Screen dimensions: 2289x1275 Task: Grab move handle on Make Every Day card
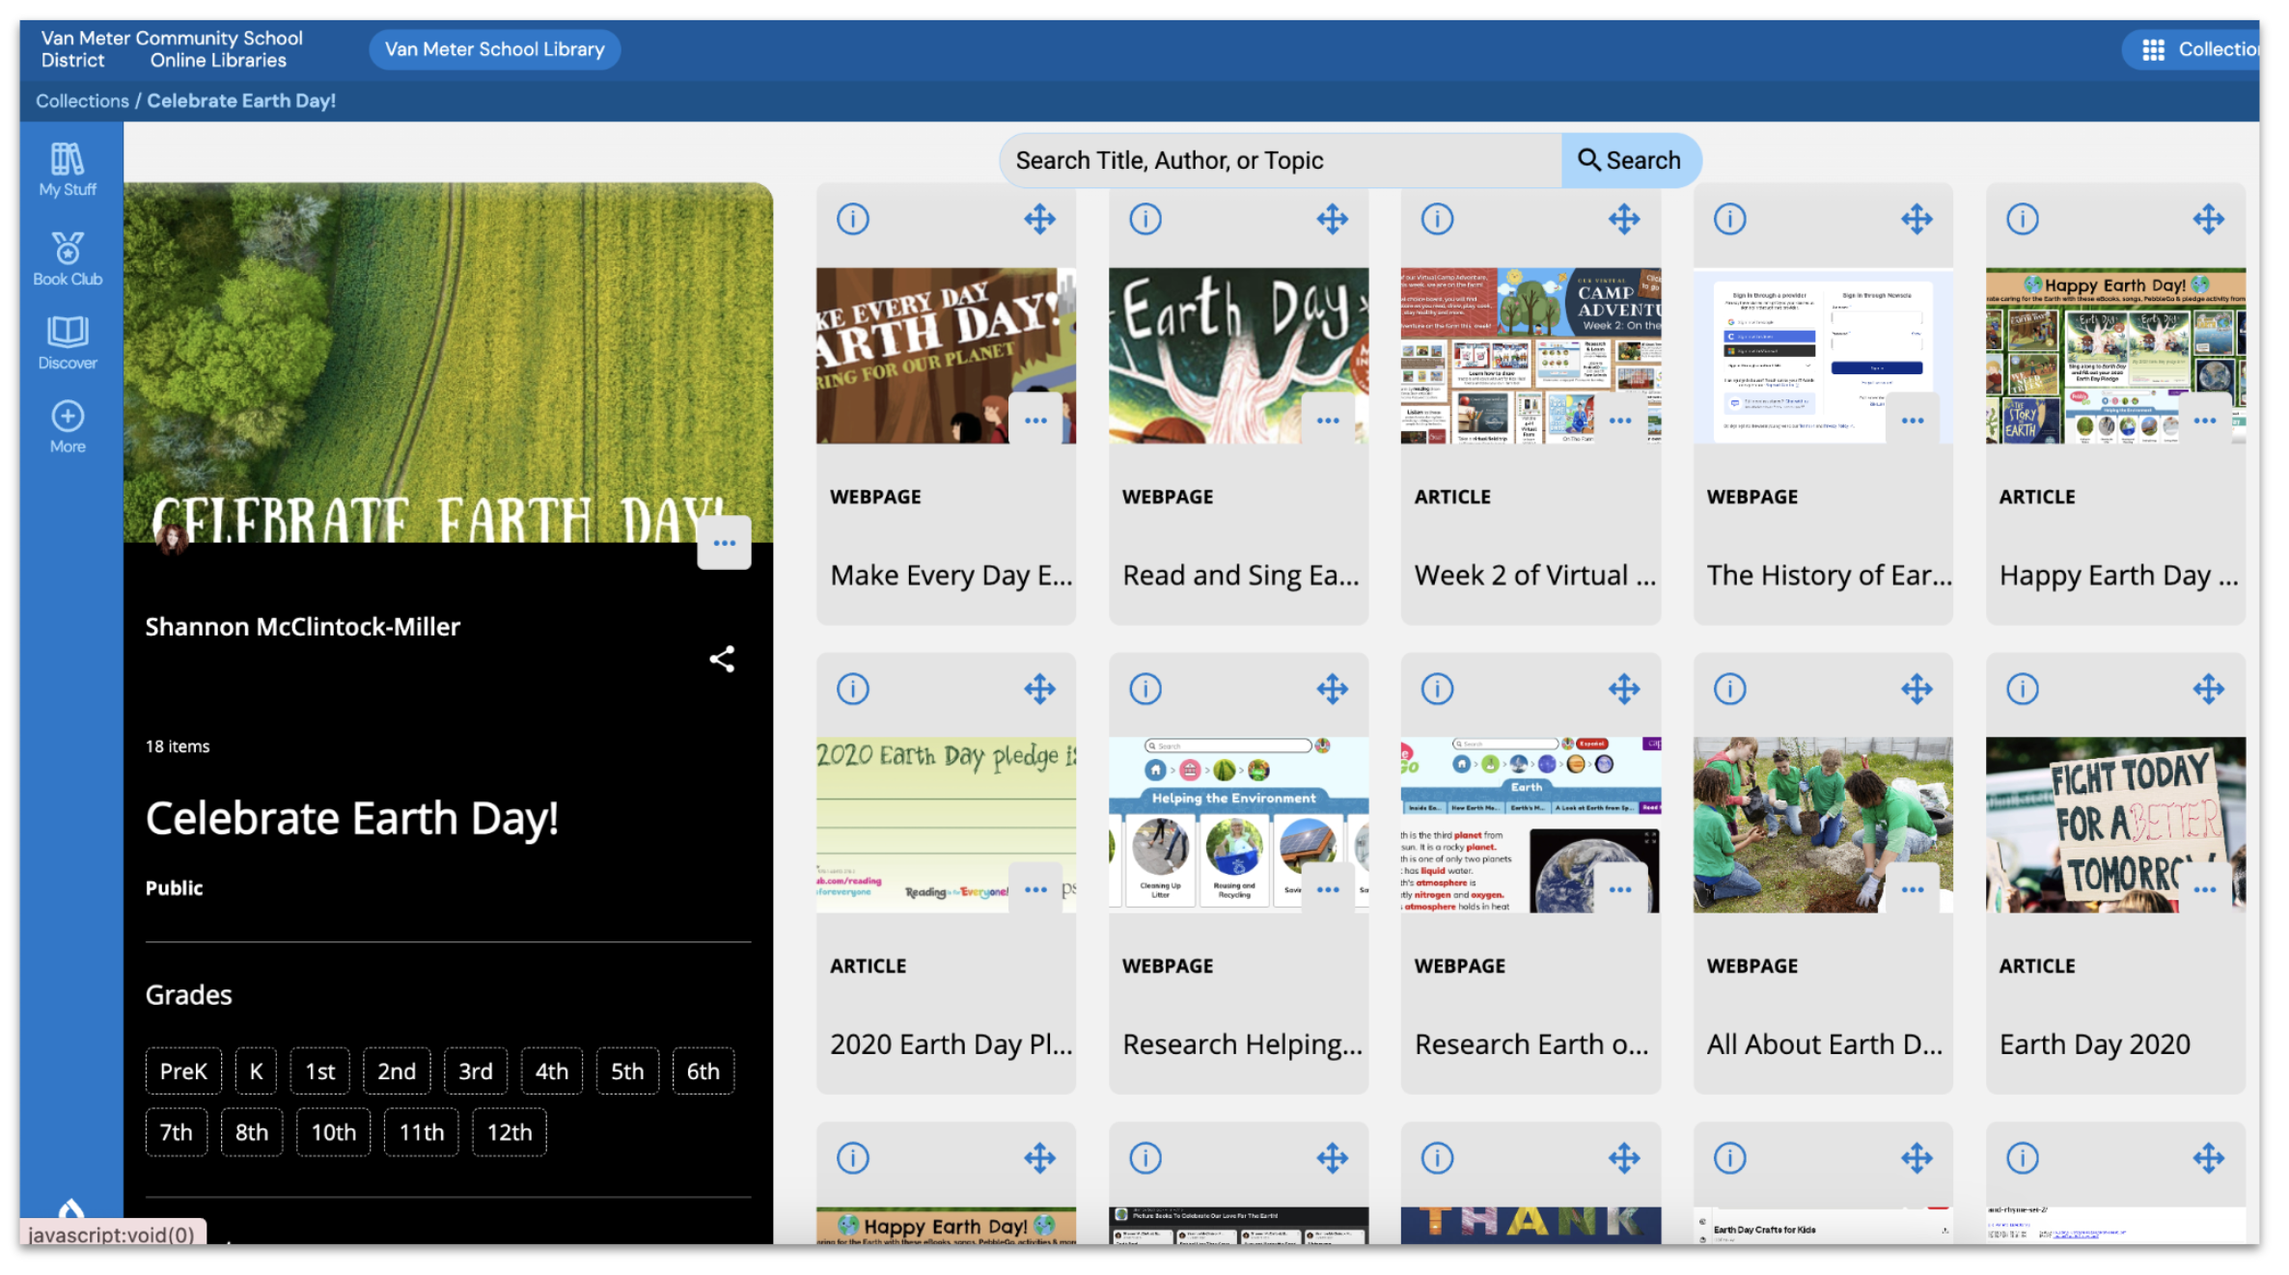tap(1040, 219)
